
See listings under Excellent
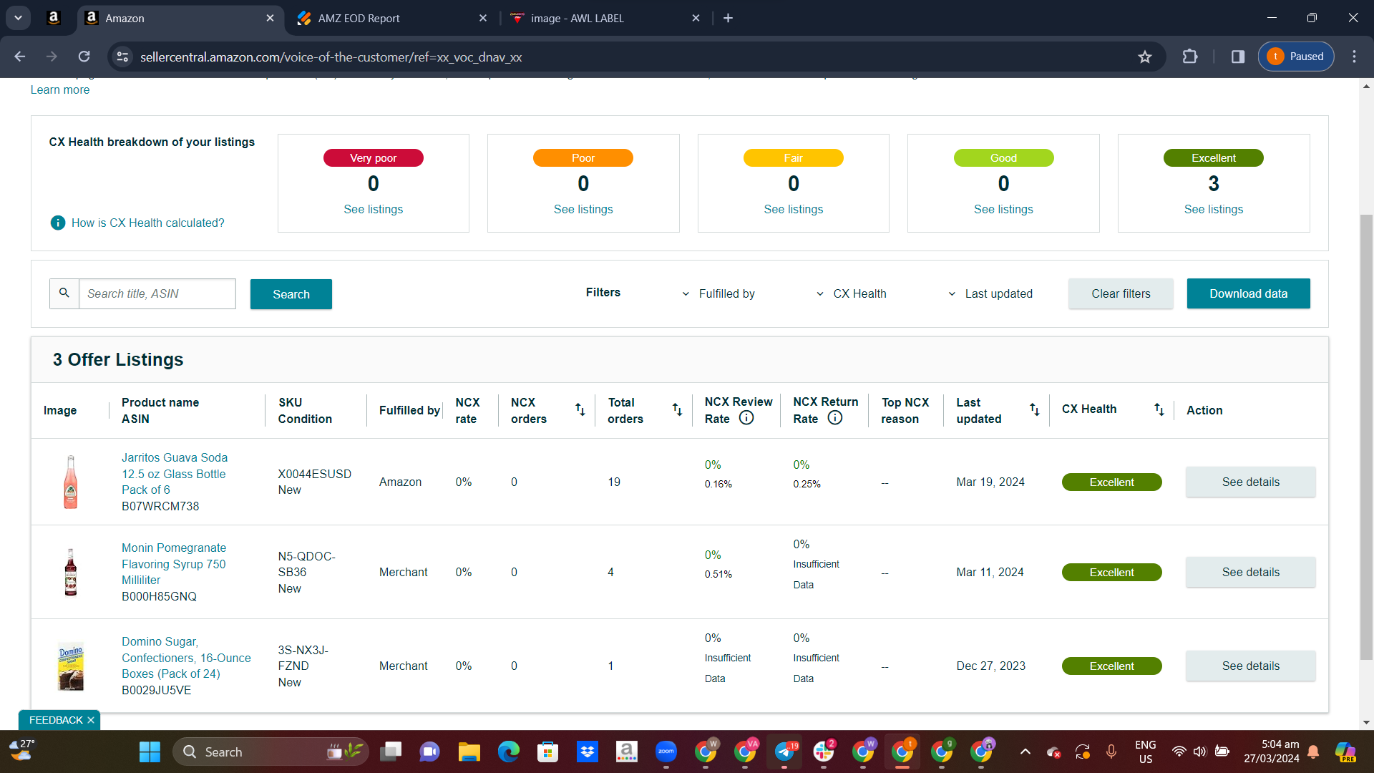tap(1213, 209)
